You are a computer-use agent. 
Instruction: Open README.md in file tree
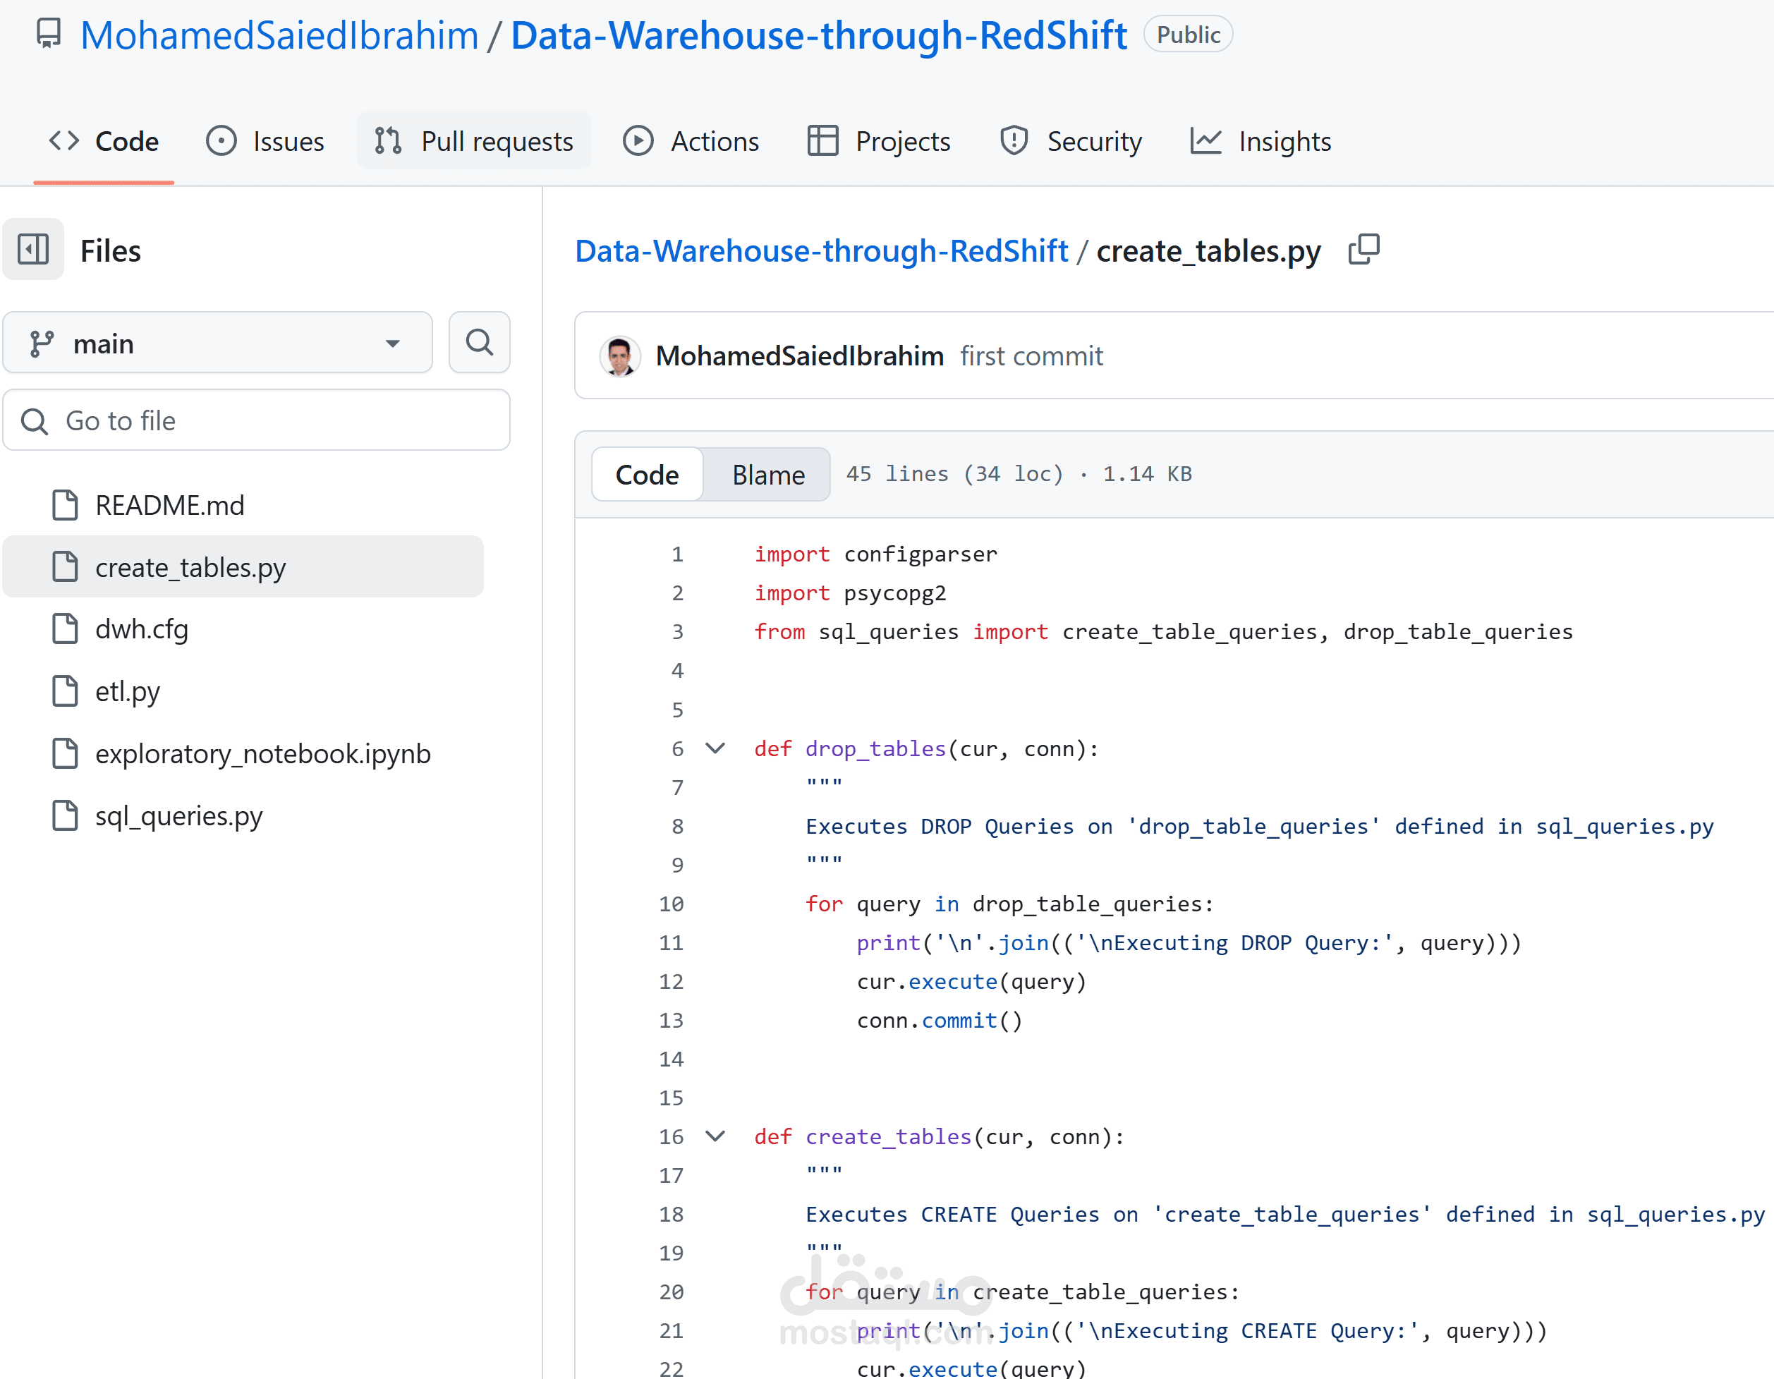243,505
